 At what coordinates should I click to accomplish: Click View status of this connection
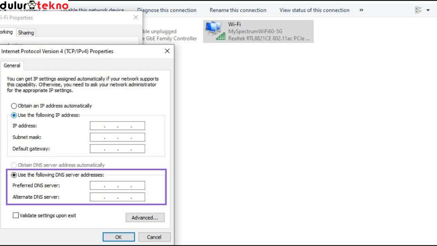(x=314, y=10)
